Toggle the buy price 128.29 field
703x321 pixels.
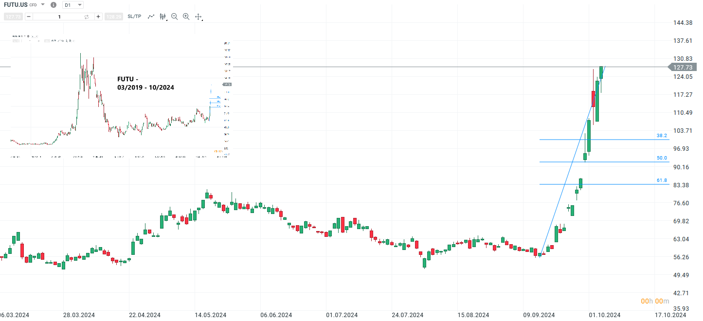click(113, 16)
